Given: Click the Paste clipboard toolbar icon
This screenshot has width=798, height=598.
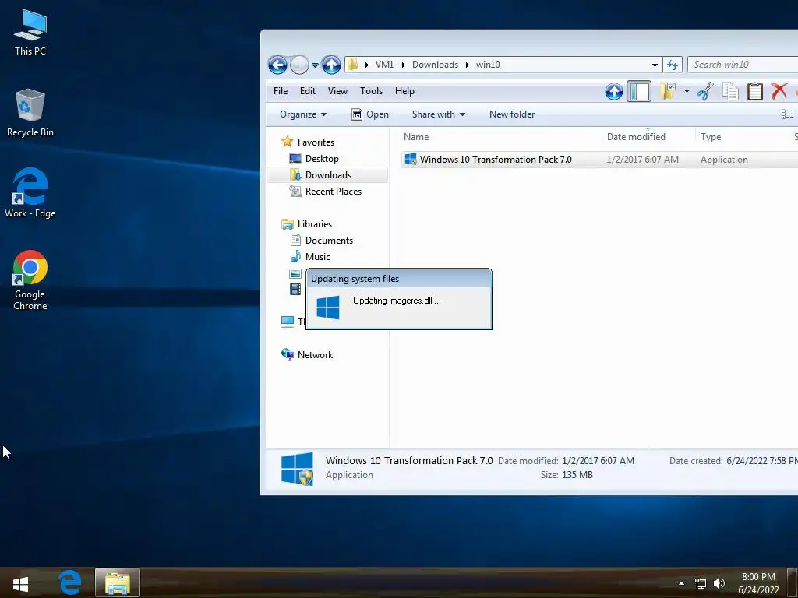Looking at the screenshot, I should [x=754, y=92].
